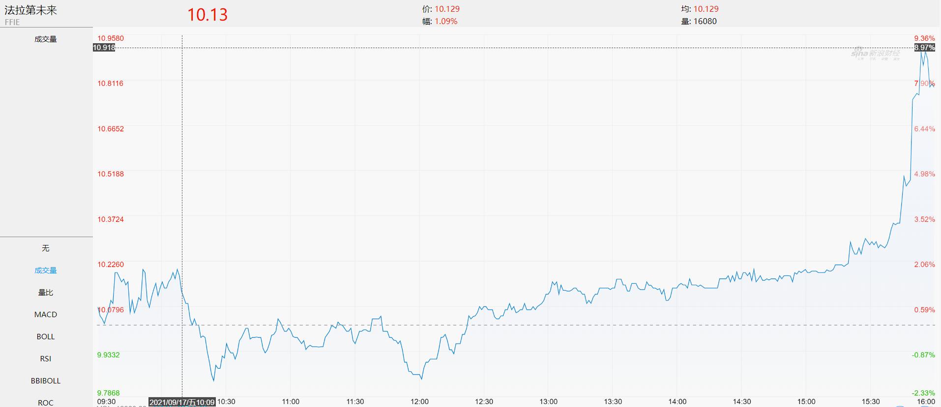Click the 9.36% percent axis label
This screenshot has width=941, height=407.
(x=925, y=38)
